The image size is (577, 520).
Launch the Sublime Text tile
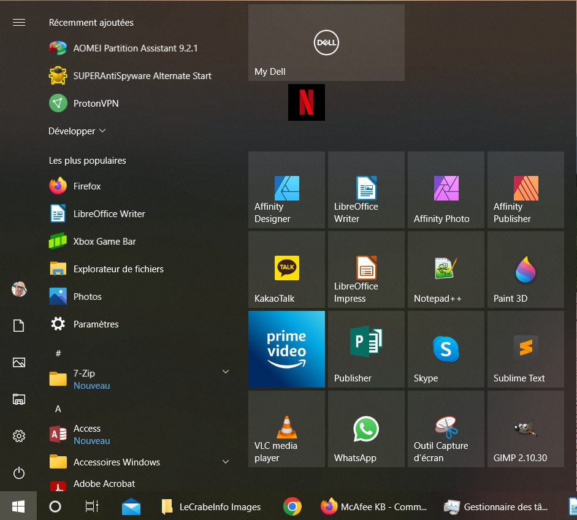[525, 350]
